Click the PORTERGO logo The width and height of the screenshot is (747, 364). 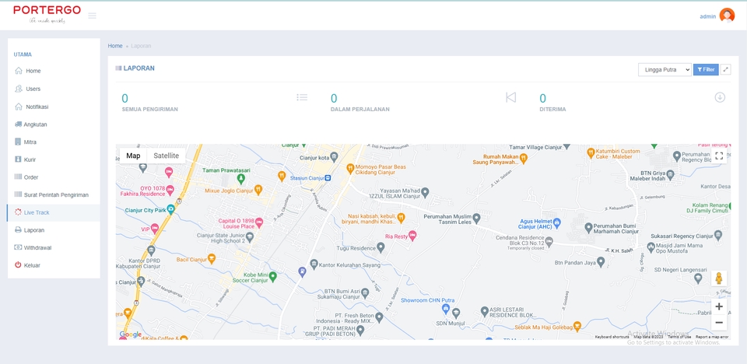pyautogui.click(x=47, y=14)
